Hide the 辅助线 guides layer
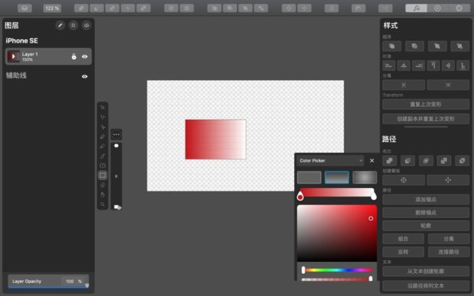The image size is (474, 296). (x=84, y=77)
